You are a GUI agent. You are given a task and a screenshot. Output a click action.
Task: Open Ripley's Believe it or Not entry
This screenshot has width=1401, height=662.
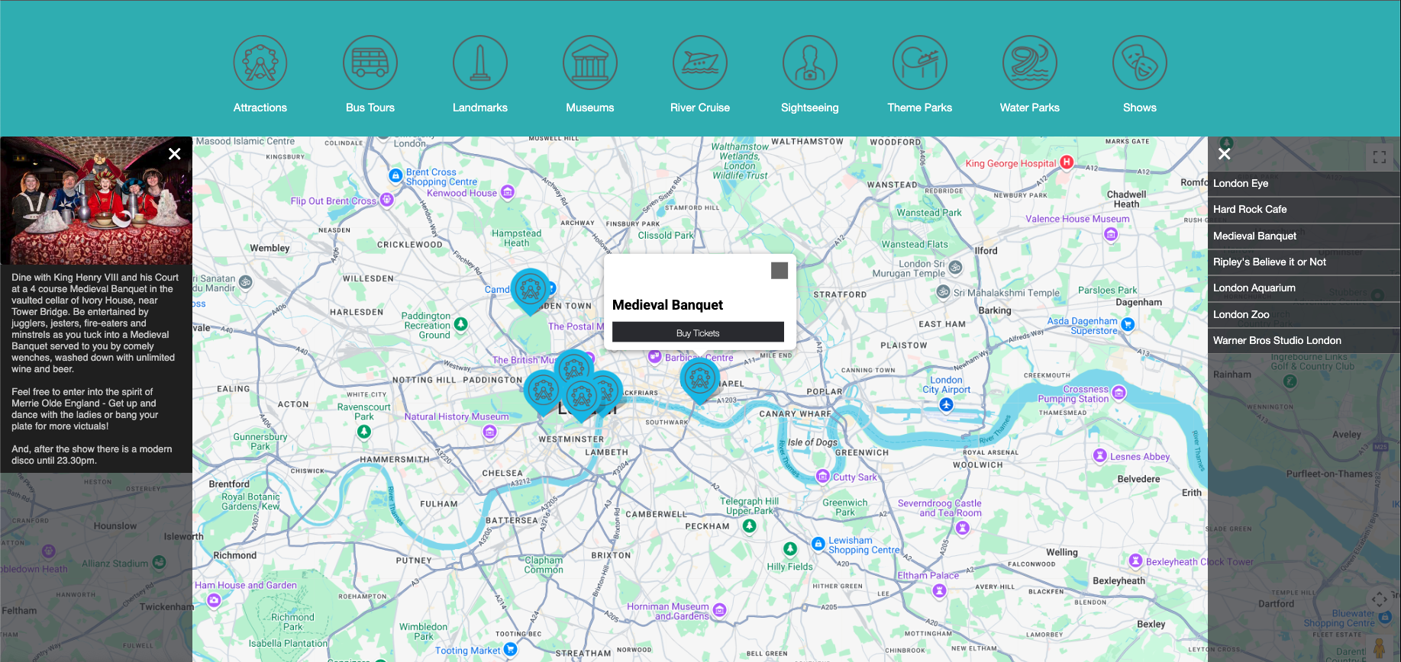(1304, 262)
